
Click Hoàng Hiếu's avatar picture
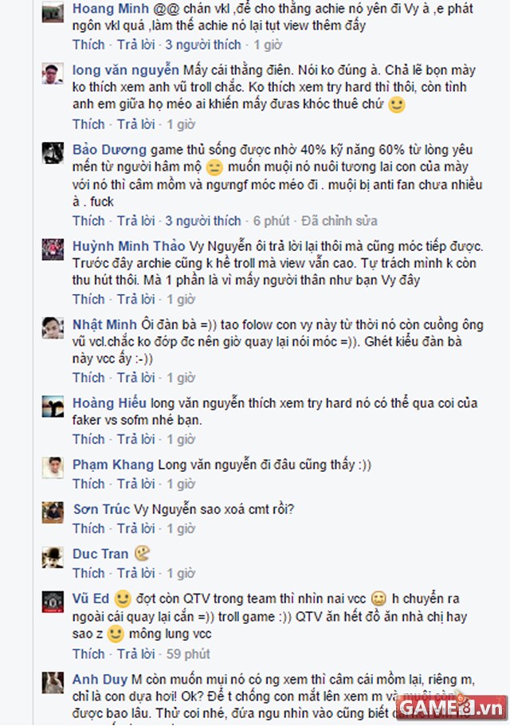point(53,406)
